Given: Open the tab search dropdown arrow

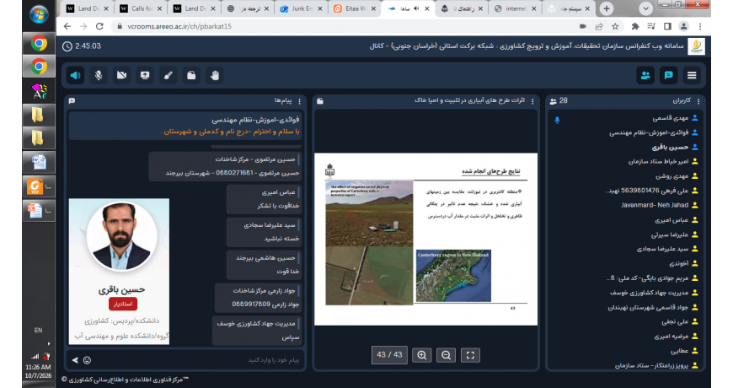Looking at the screenshot, I should pos(645,8).
